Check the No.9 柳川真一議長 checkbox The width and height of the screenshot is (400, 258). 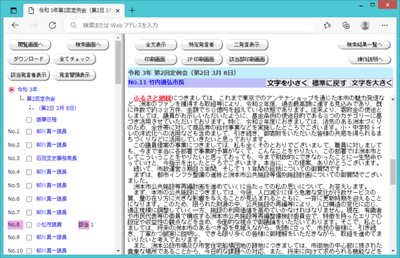click(29, 237)
